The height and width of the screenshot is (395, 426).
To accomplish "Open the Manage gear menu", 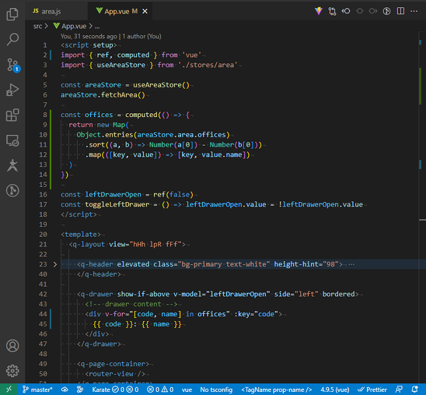I will [12, 371].
